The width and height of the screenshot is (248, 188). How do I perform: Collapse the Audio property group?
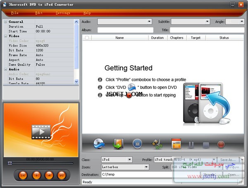click(x=5, y=69)
